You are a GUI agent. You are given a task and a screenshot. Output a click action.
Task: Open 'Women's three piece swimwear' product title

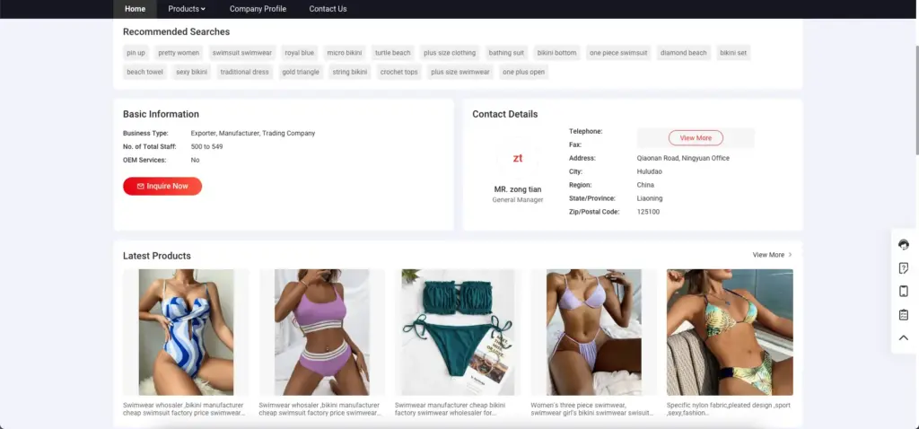591,408
